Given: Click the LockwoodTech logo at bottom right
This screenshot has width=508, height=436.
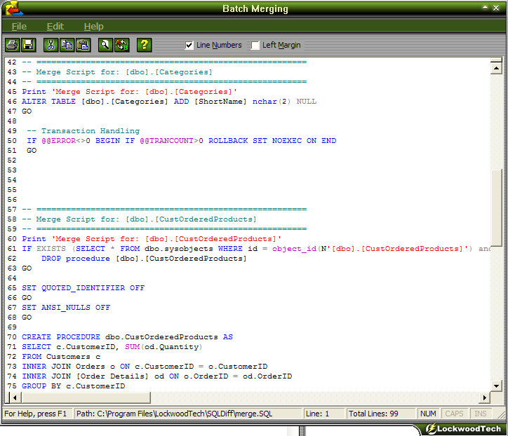Looking at the screenshot, I should click(463, 429).
